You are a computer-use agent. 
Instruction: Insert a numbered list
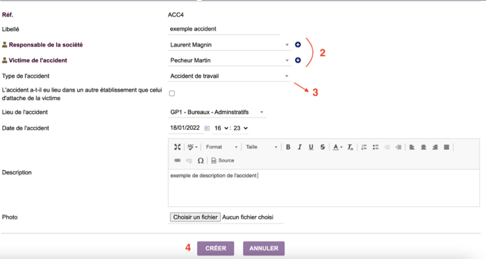coord(364,147)
